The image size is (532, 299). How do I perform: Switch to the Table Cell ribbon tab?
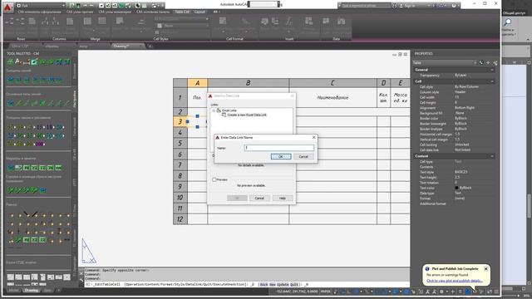point(182,12)
